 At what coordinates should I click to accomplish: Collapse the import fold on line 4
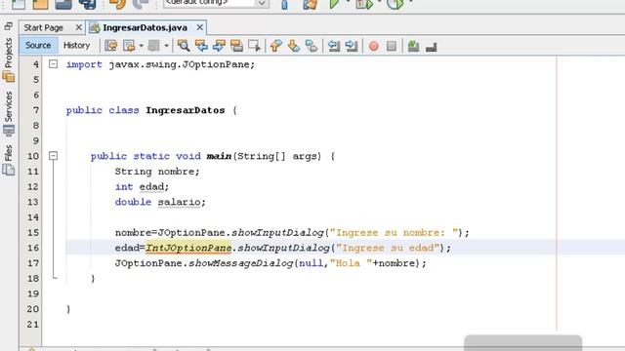[x=53, y=64]
